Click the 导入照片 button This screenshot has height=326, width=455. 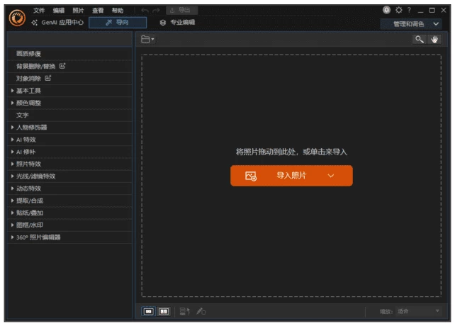point(291,176)
